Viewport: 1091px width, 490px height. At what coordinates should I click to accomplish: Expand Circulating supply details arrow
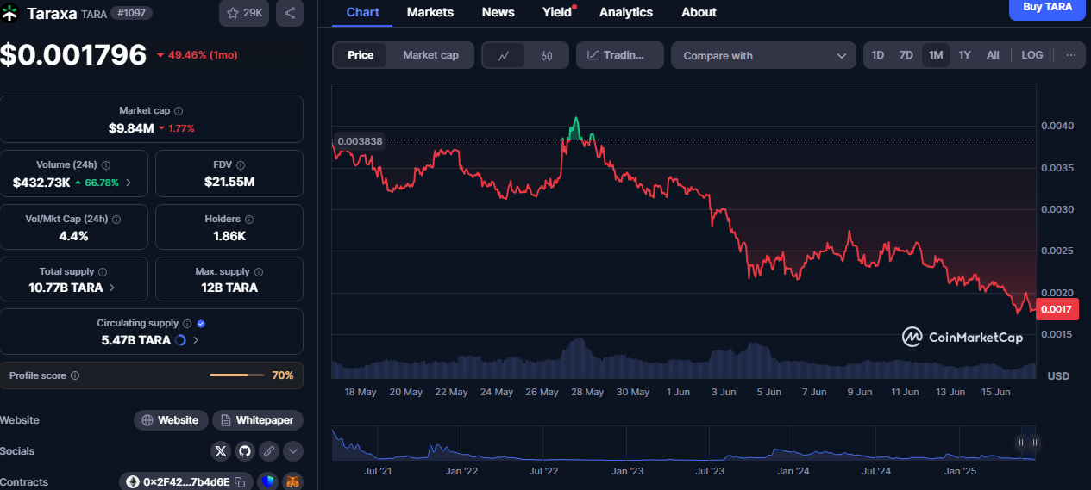196,340
